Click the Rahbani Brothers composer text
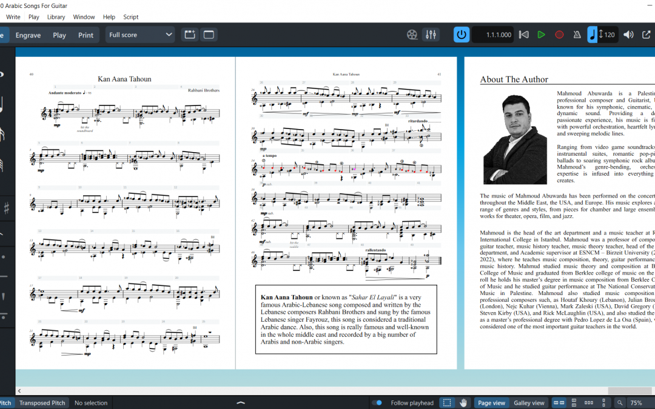 tap(203, 90)
